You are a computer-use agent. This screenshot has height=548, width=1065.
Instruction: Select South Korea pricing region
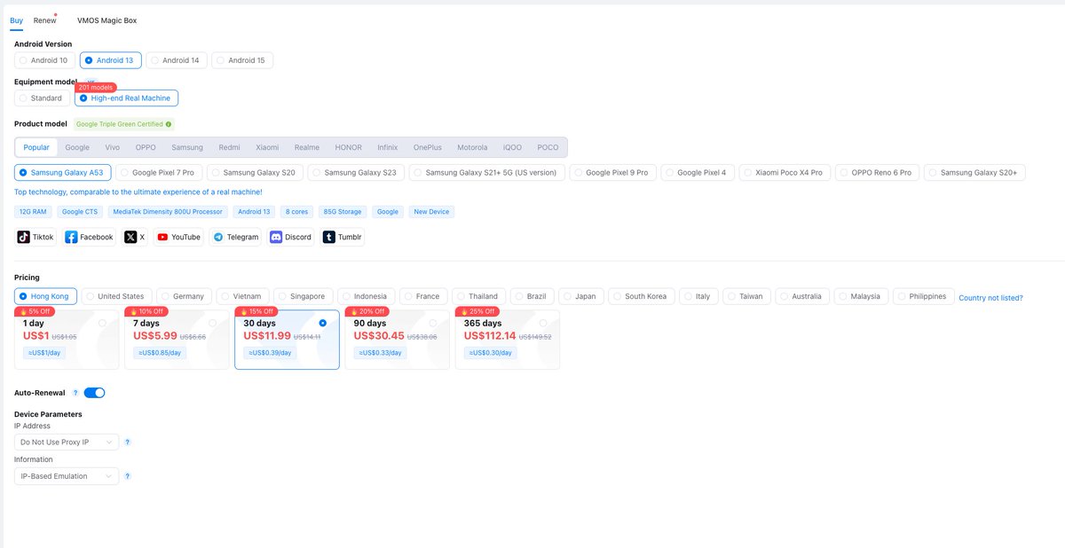[641, 296]
